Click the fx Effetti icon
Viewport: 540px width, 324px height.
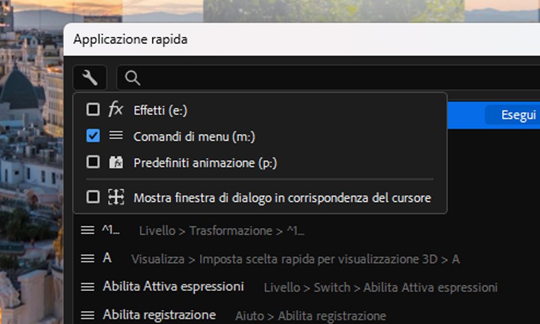(115, 110)
